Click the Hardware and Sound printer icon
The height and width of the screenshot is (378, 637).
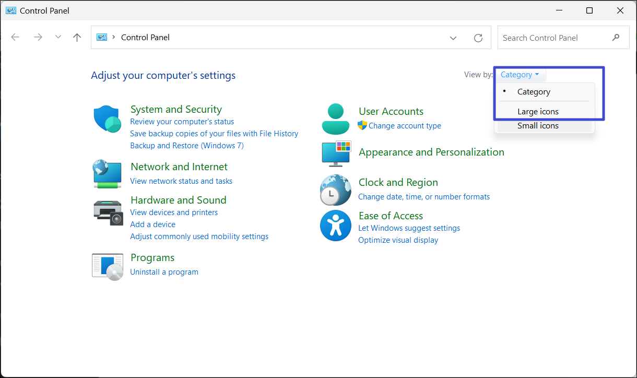tap(108, 212)
